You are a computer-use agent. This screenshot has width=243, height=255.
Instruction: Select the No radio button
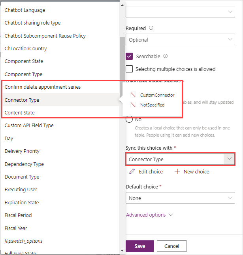129,120
